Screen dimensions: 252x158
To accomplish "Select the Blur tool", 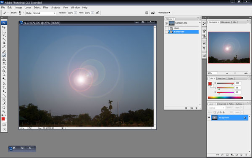I will pos(4,75).
